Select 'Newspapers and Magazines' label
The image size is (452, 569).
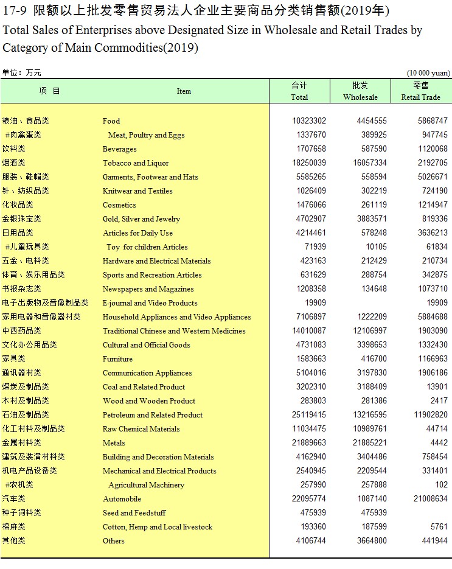148,289
